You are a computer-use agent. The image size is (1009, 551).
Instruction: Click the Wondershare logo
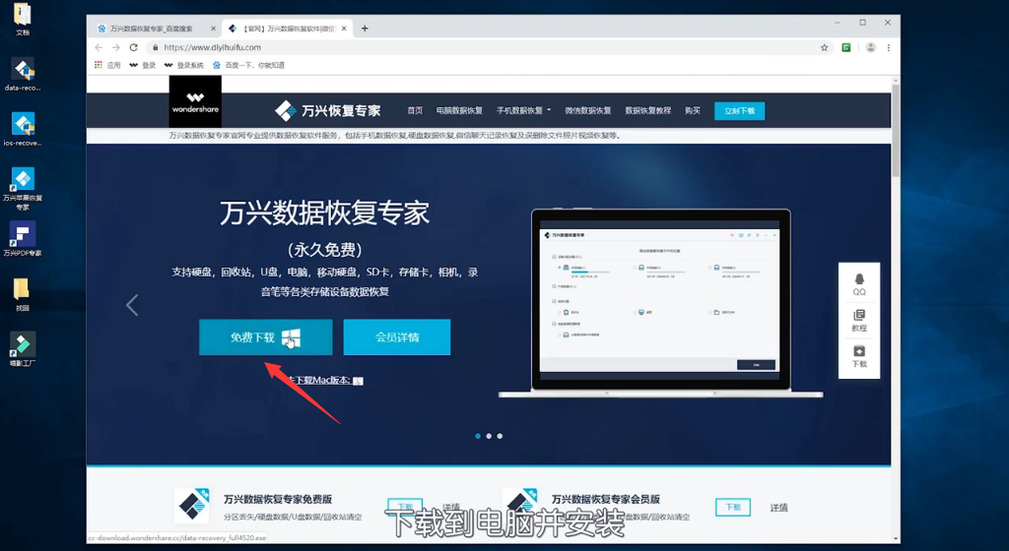195,101
